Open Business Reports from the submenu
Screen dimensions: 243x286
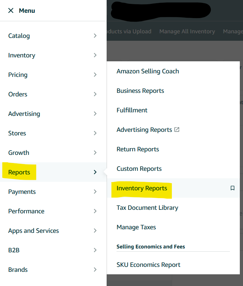point(140,91)
